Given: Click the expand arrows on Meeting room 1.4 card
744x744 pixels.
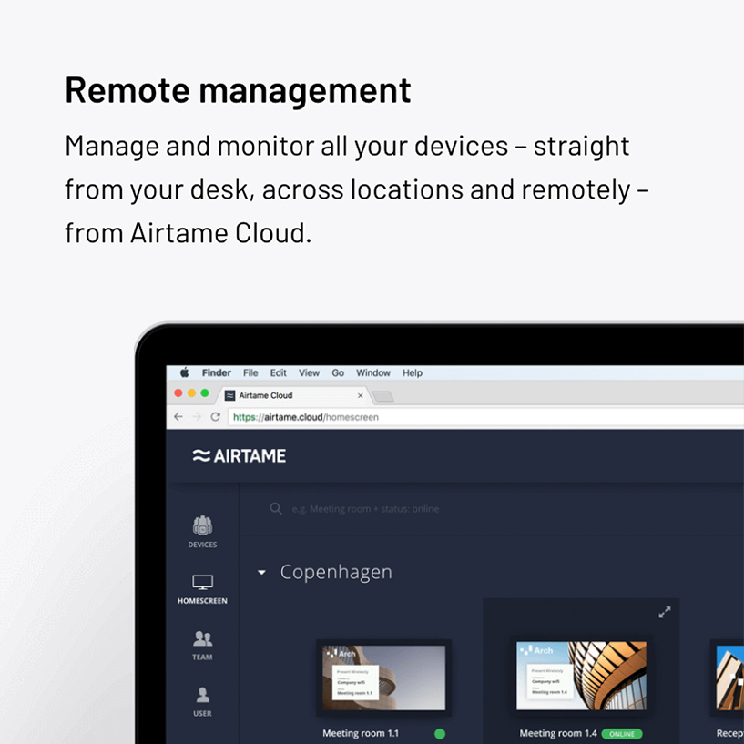Looking at the screenshot, I should [665, 612].
